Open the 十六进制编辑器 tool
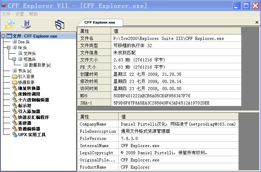Viewport: 261px width, 172px height. (34, 100)
